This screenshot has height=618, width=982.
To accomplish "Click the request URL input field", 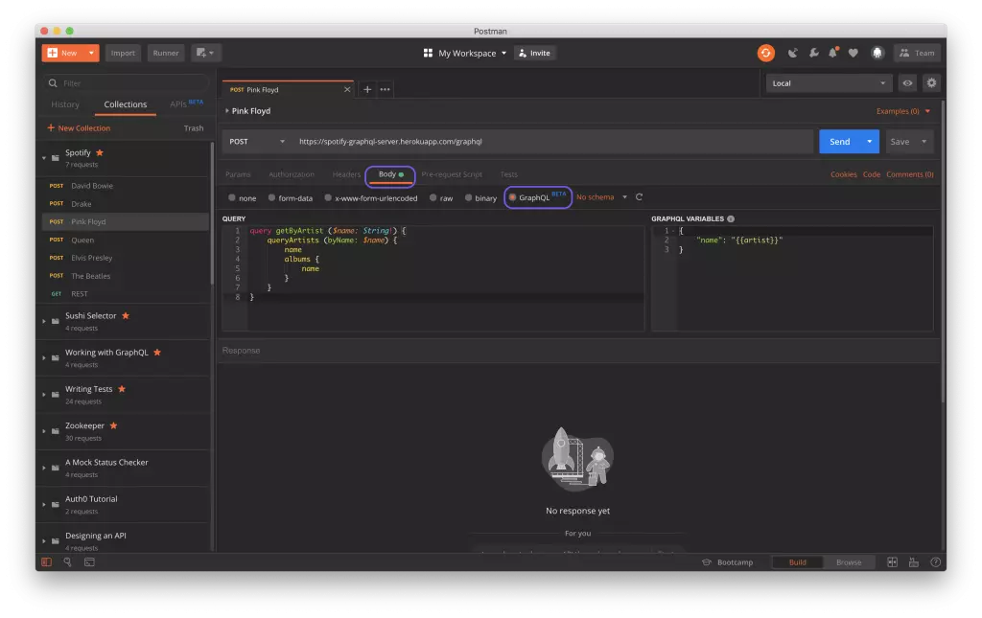I will click(x=552, y=142).
